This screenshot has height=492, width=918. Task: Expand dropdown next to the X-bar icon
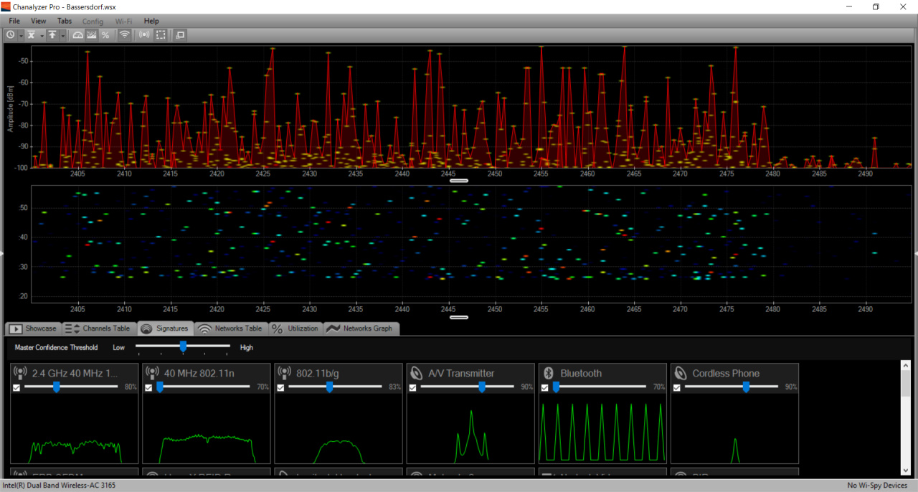tap(42, 35)
